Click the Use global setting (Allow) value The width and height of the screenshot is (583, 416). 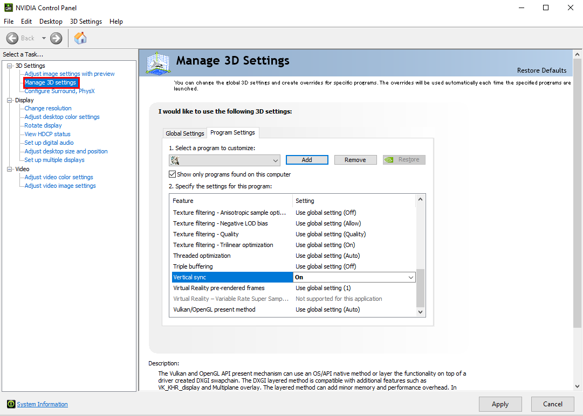pyautogui.click(x=328, y=223)
